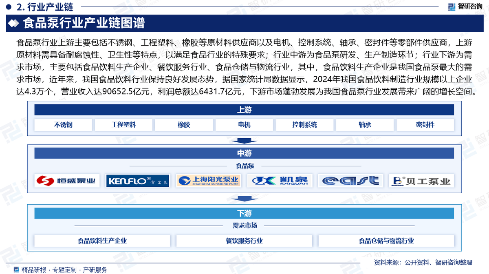This screenshot has width=489, height=274.
Task: Click the 贝工泵业 logo
Action: pos(421,181)
